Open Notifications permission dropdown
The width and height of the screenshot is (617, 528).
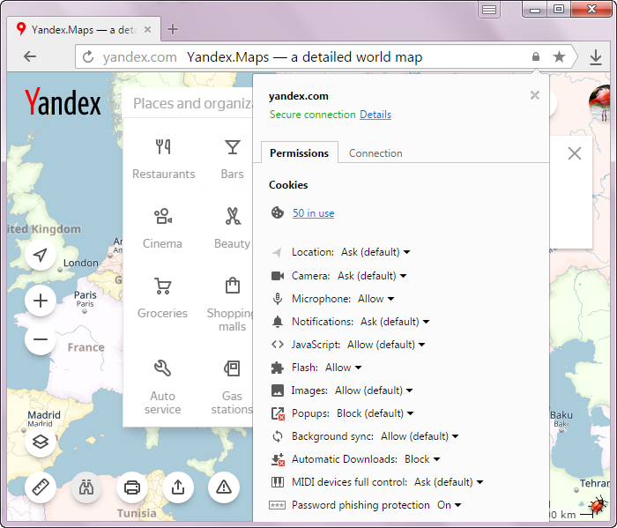pos(395,322)
